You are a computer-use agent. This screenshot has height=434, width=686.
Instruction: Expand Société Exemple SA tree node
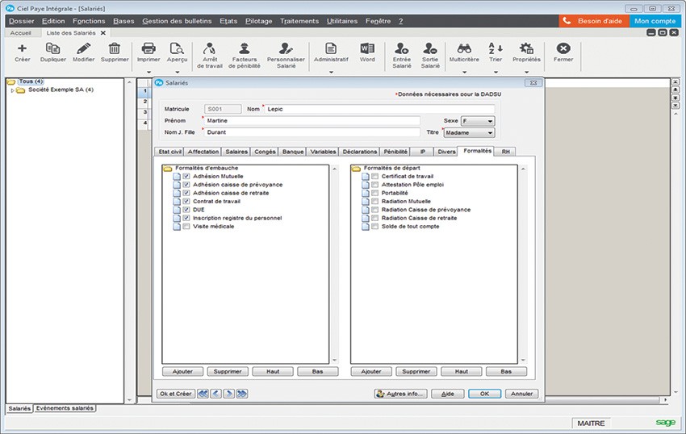[x=12, y=90]
